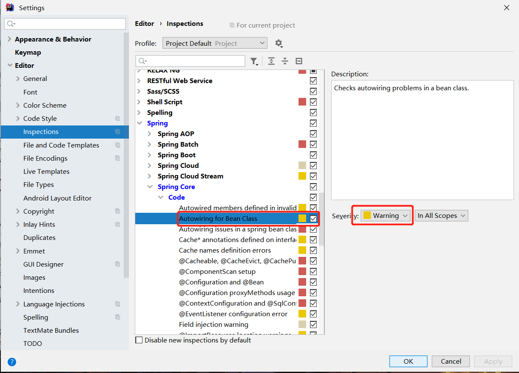519x373 pixels.
Task: Select @Configuration and @Bean inspection
Action: tap(221, 282)
